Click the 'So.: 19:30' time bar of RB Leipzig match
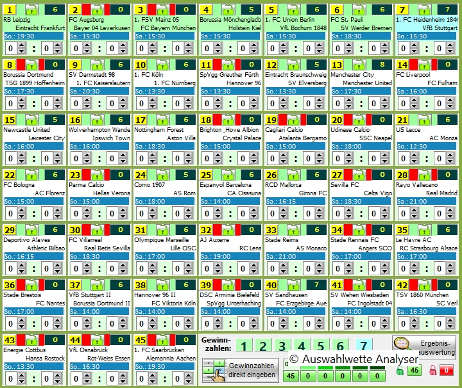This screenshot has height=388, width=462. (34, 36)
